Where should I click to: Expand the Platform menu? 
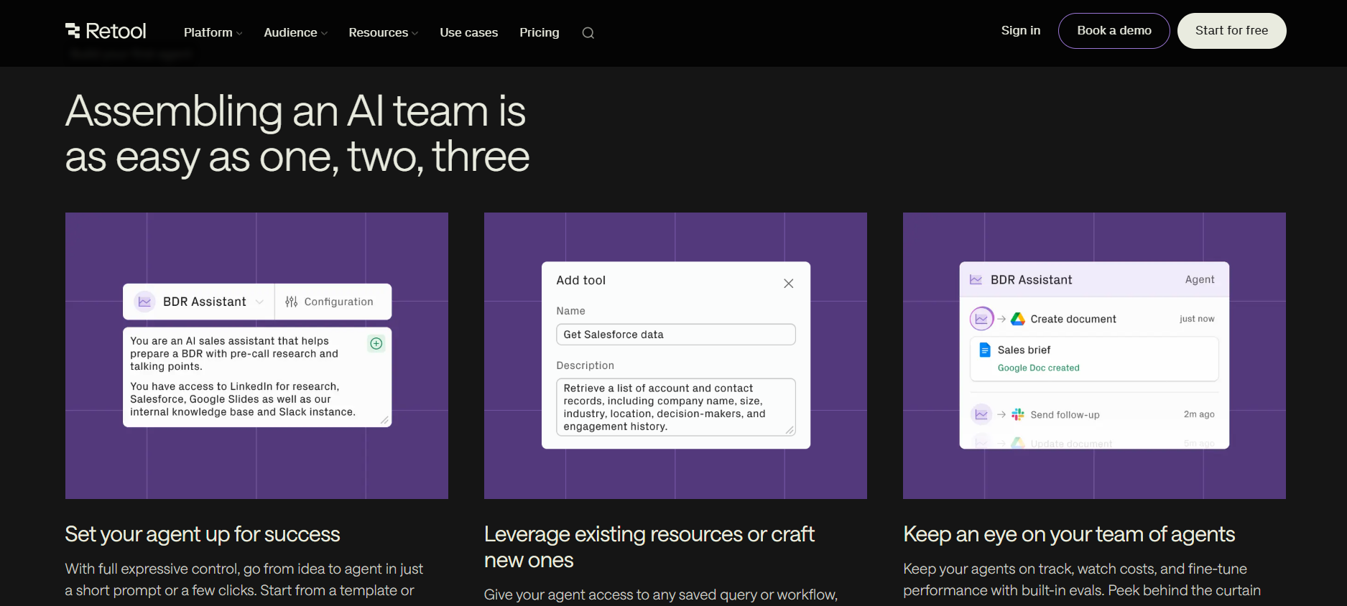[x=213, y=32]
